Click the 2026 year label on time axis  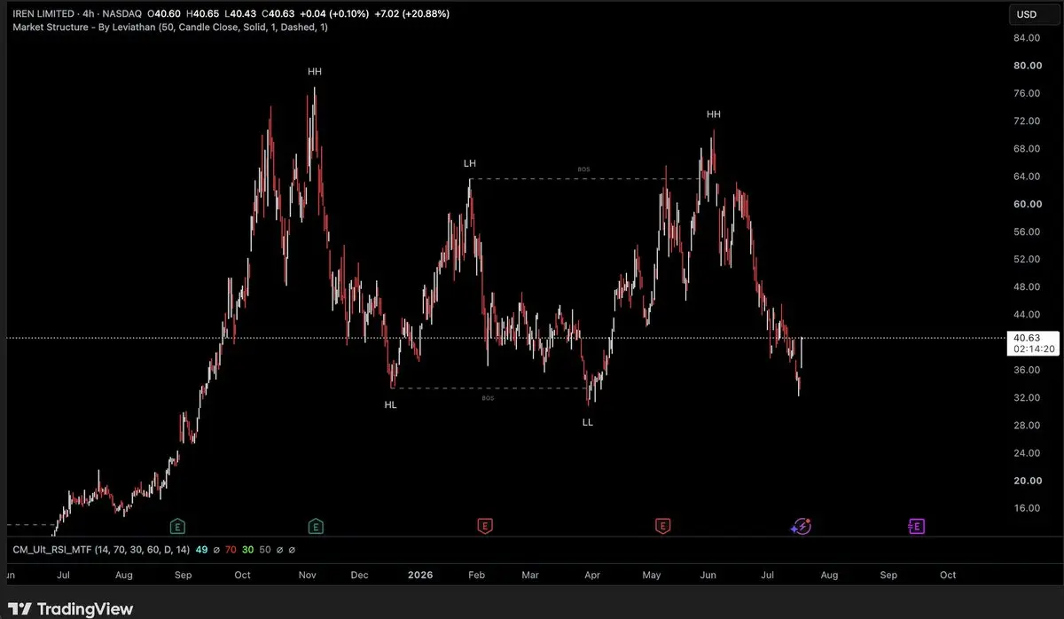coord(419,575)
